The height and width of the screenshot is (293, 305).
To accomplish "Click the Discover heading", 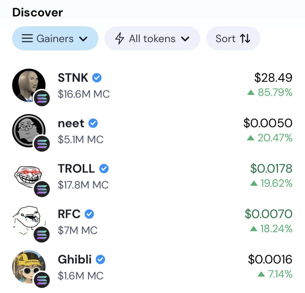I will tap(38, 12).
